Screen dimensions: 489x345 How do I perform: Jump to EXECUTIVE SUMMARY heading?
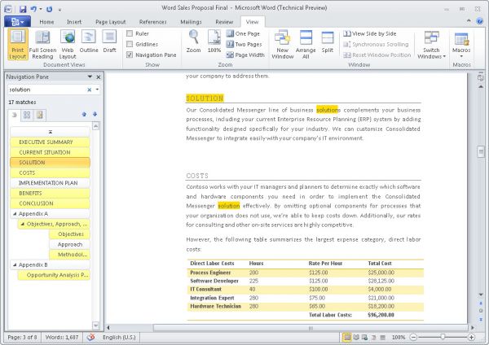pyautogui.click(x=51, y=142)
